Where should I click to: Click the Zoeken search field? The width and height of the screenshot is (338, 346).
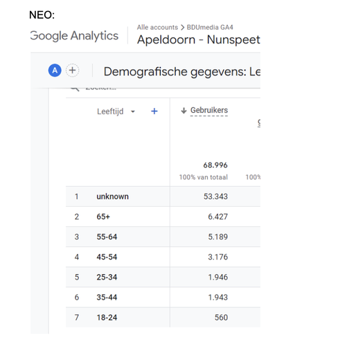(x=100, y=89)
